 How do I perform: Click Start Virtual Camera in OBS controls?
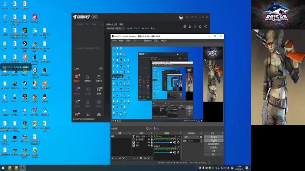coord(213,144)
